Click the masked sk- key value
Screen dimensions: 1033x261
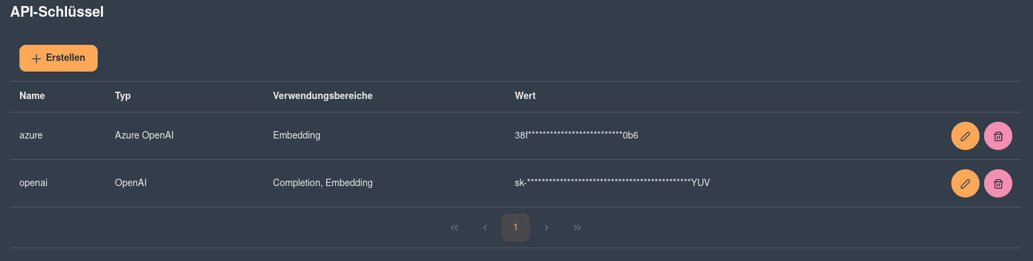(x=612, y=183)
